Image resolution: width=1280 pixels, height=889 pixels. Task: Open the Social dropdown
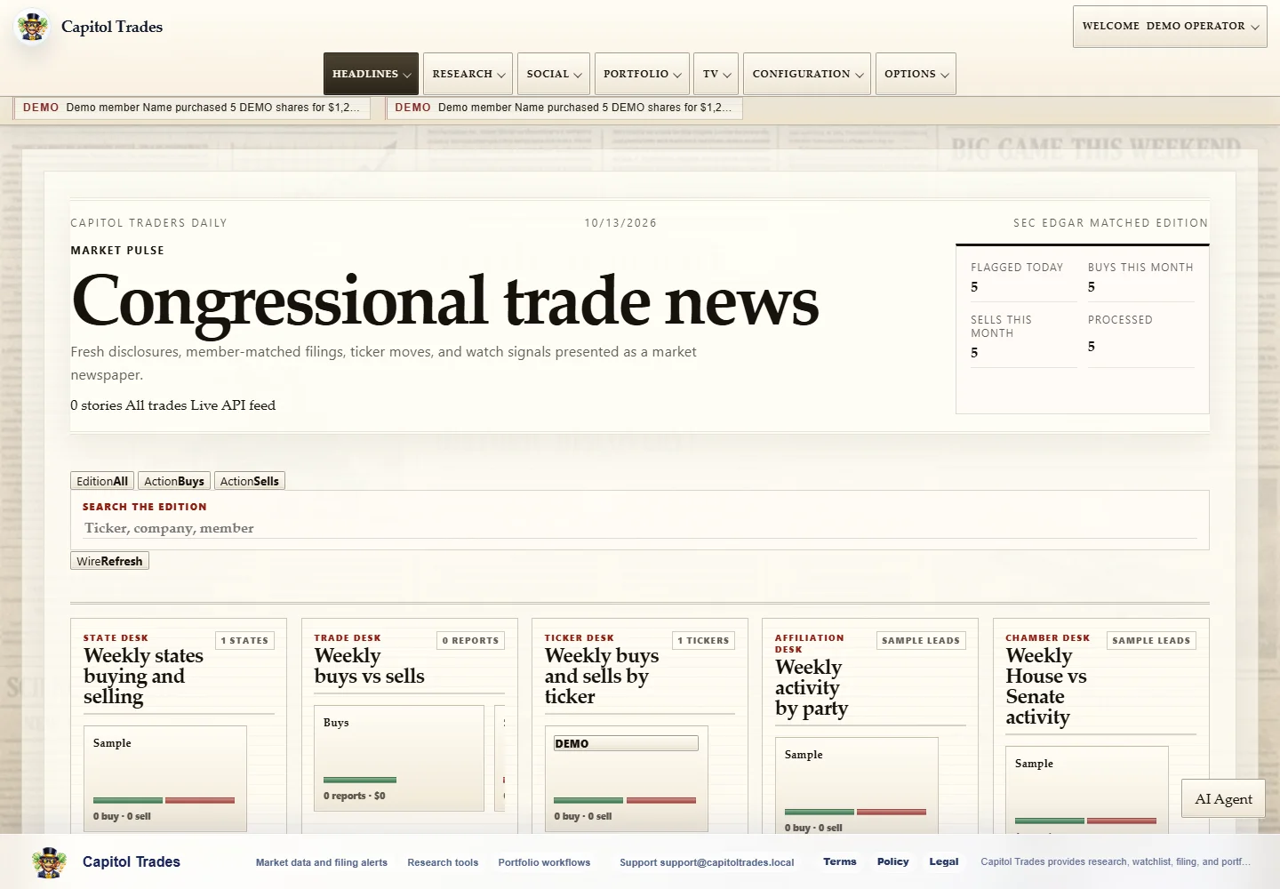click(554, 74)
